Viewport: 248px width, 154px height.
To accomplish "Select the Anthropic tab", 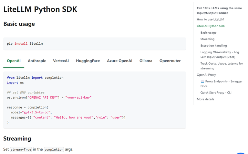I will (x=37, y=61).
